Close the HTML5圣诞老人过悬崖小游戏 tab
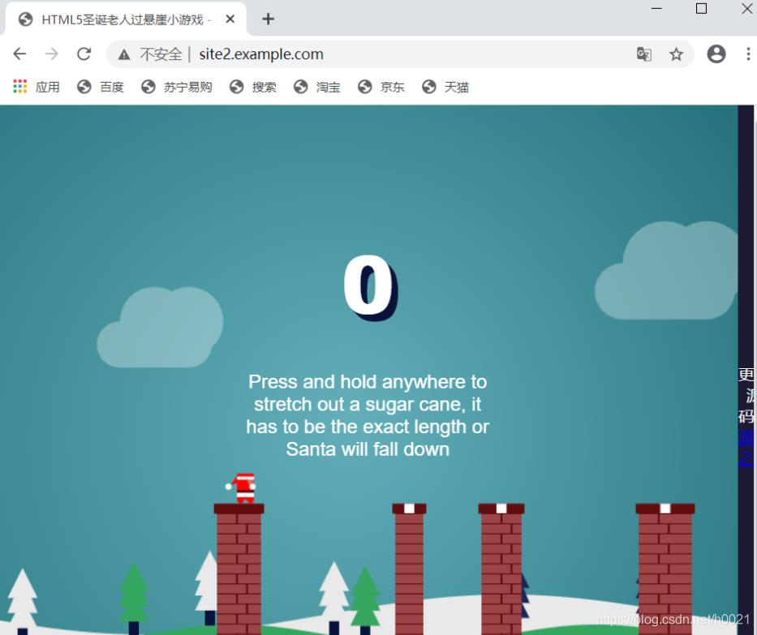Viewport: 757px width, 635px height. point(230,19)
